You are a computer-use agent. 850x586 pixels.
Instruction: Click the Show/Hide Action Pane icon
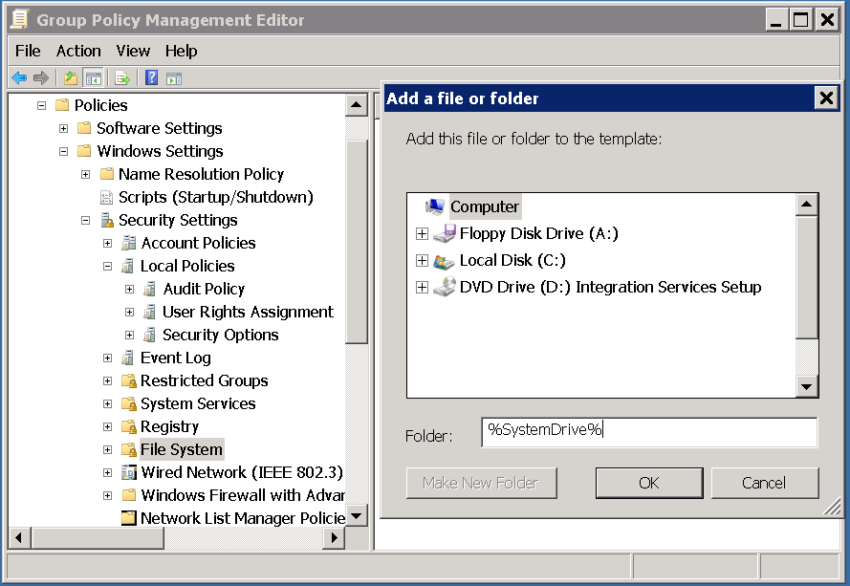(174, 78)
